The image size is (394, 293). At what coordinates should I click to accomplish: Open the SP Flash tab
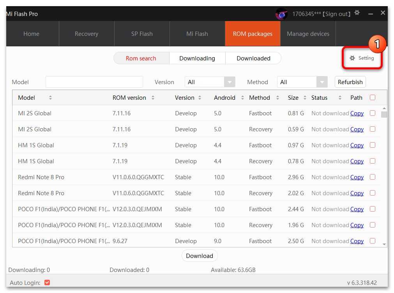pos(142,34)
